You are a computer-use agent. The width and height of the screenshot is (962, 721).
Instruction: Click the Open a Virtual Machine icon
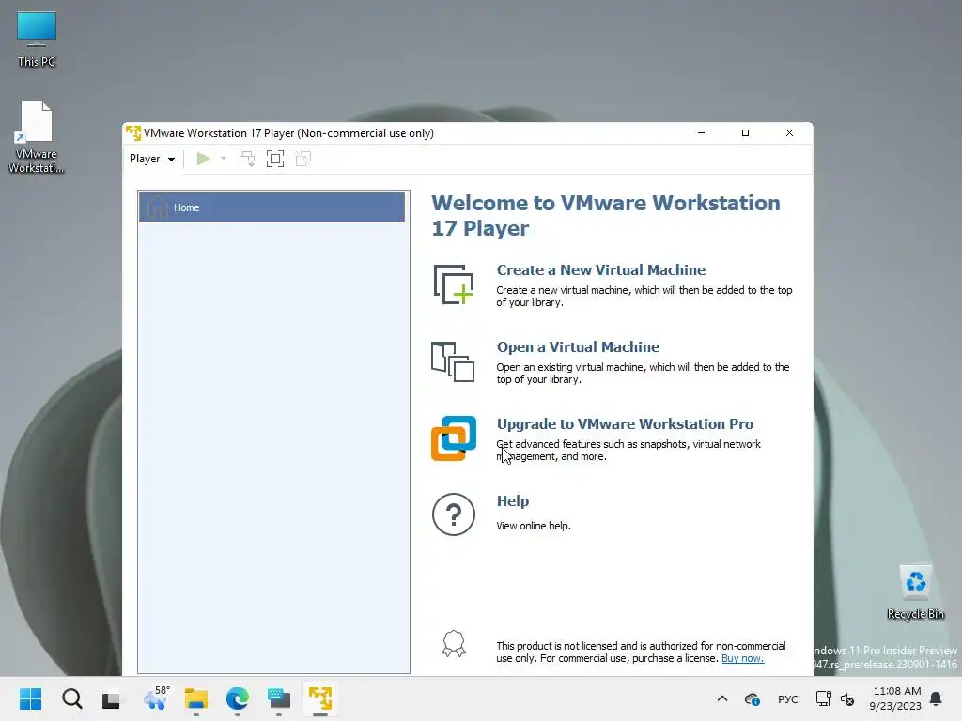[x=453, y=361]
